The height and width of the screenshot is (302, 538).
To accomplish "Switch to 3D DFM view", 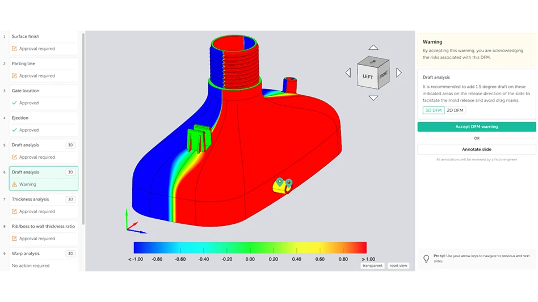I will pyautogui.click(x=433, y=110).
